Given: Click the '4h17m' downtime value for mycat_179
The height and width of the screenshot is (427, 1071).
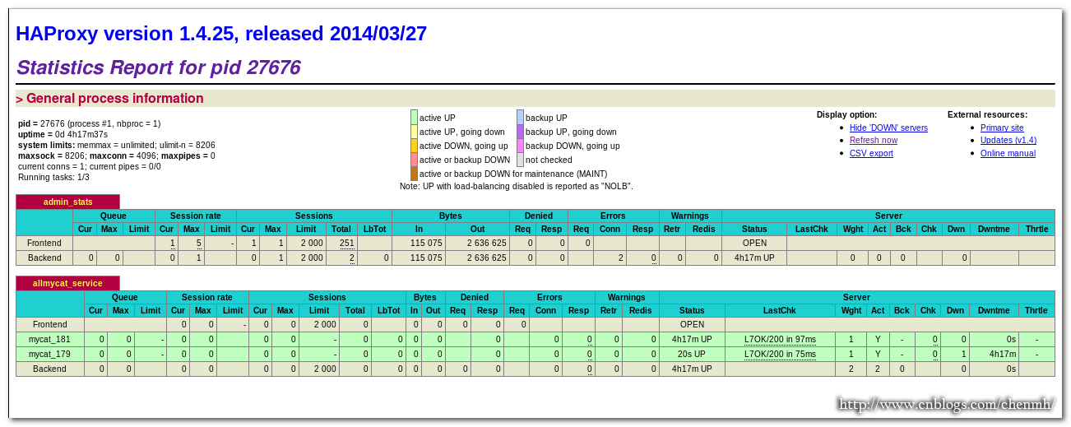Looking at the screenshot, I should click(1003, 354).
